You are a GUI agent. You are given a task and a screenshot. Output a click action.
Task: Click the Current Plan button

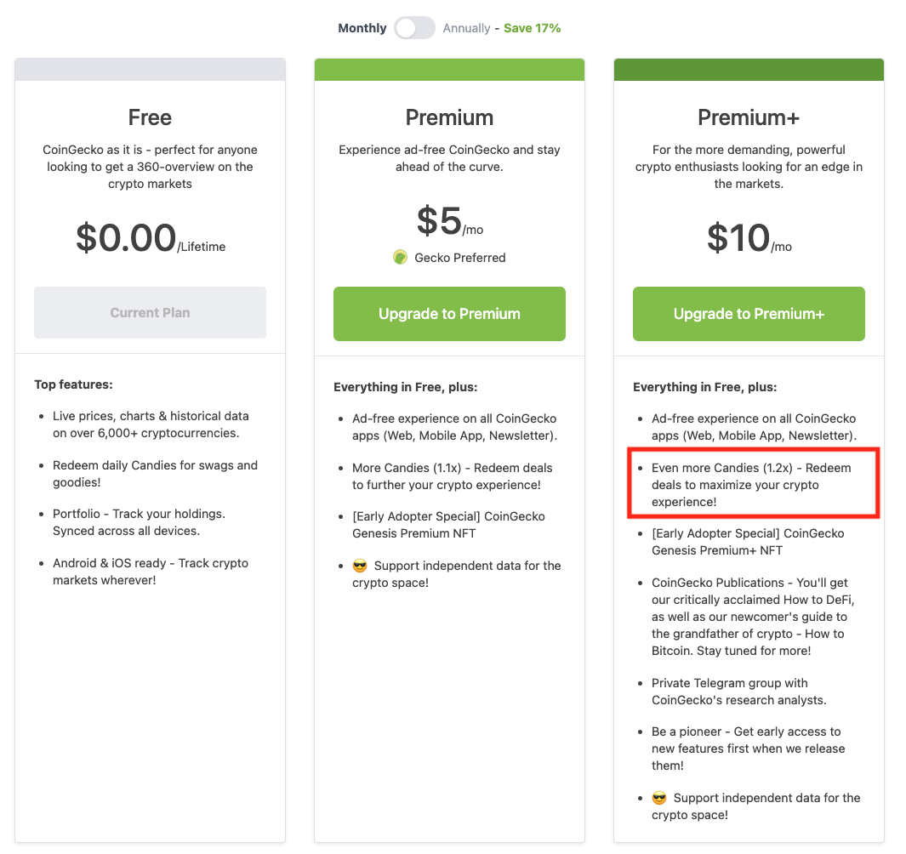pos(150,313)
